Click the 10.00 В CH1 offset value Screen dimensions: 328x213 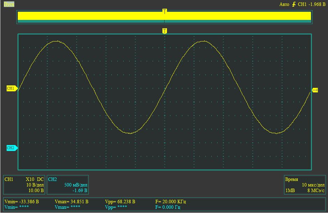36,190
